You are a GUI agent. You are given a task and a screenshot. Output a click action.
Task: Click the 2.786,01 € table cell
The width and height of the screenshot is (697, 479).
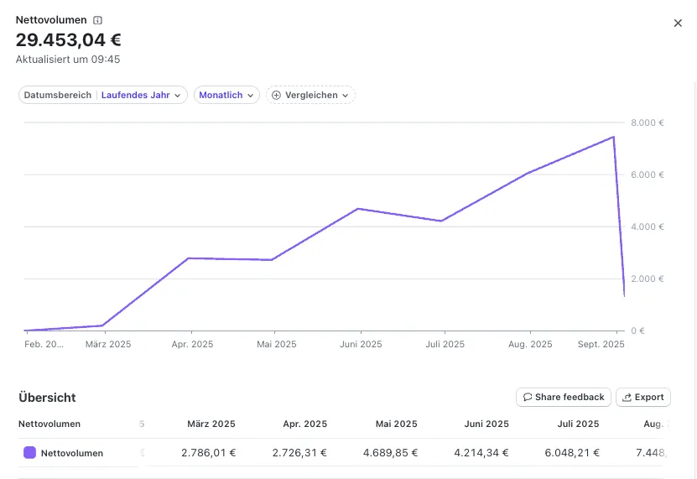pyautogui.click(x=208, y=453)
